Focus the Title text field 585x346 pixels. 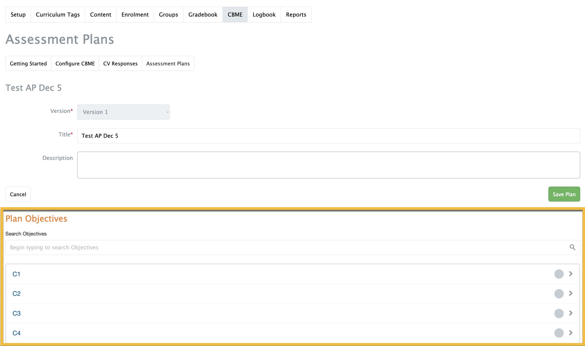click(x=328, y=136)
